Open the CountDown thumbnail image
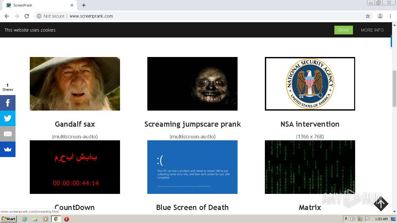397x223 pixels. click(x=75, y=167)
